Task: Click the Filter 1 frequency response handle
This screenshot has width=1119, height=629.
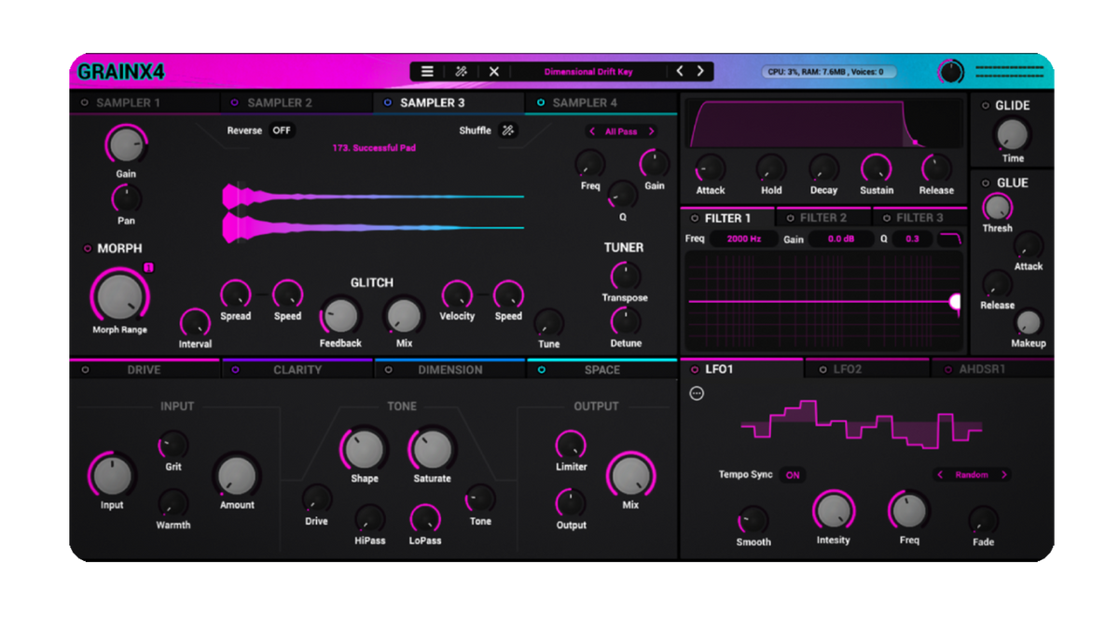Action: pyautogui.click(x=955, y=302)
